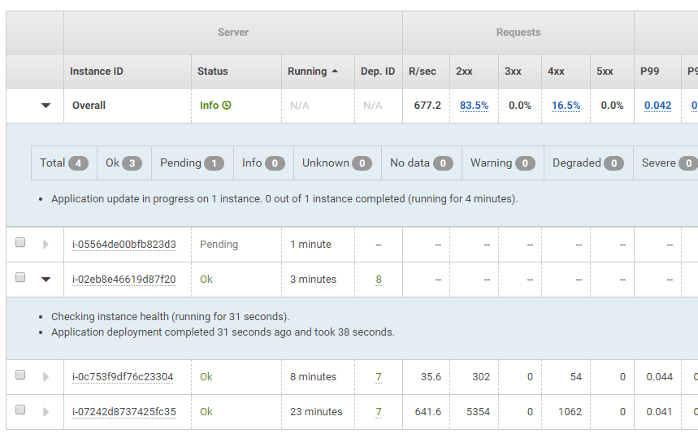This screenshot has width=698, height=438.
Task: Click the 8 minutes running value
Action: (x=314, y=377)
